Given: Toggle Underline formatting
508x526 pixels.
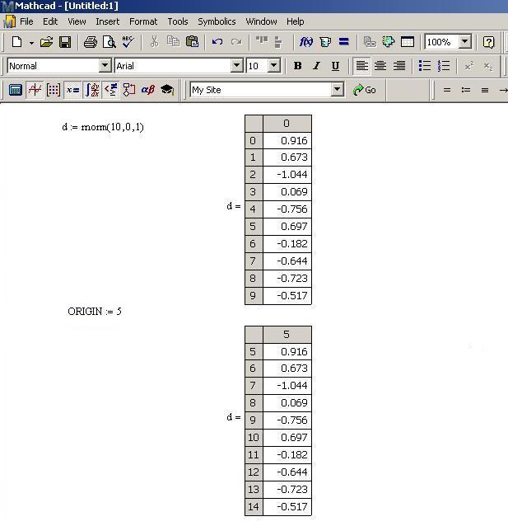Looking at the screenshot, I should (x=335, y=66).
